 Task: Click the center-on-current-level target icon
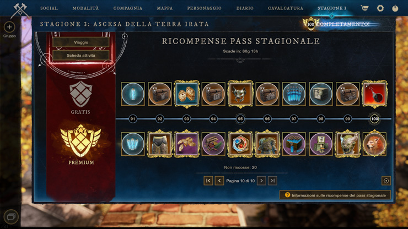(386, 181)
